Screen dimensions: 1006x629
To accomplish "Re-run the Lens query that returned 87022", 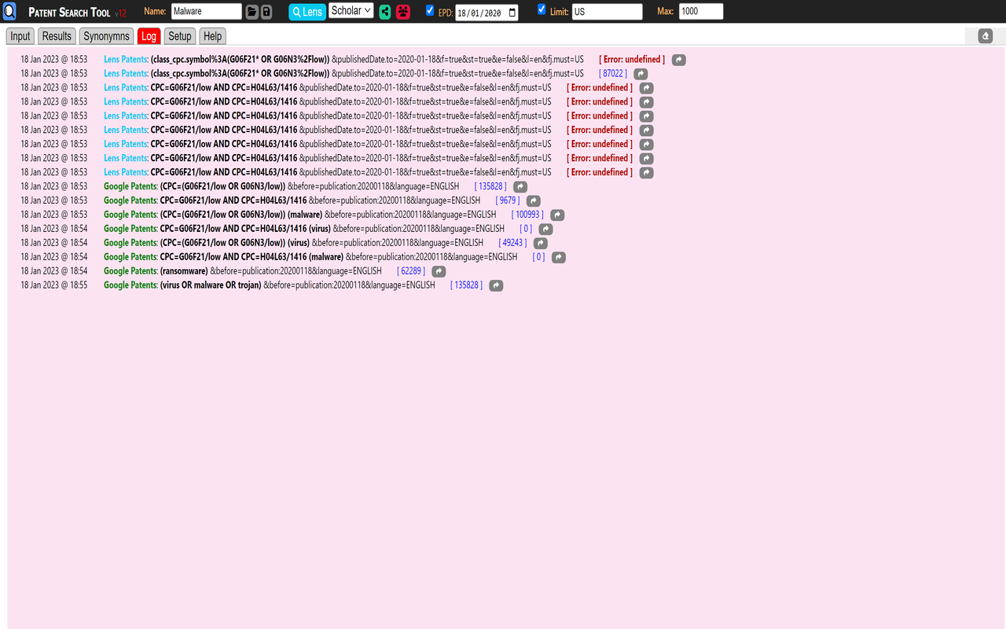I will click(x=641, y=74).
